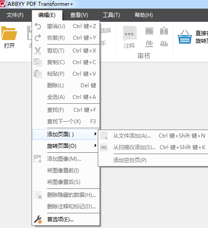The height and width of the screenshot is (228, 208).
Task: Choose 粘贴(P) from the menu
Action: point(66,74)
